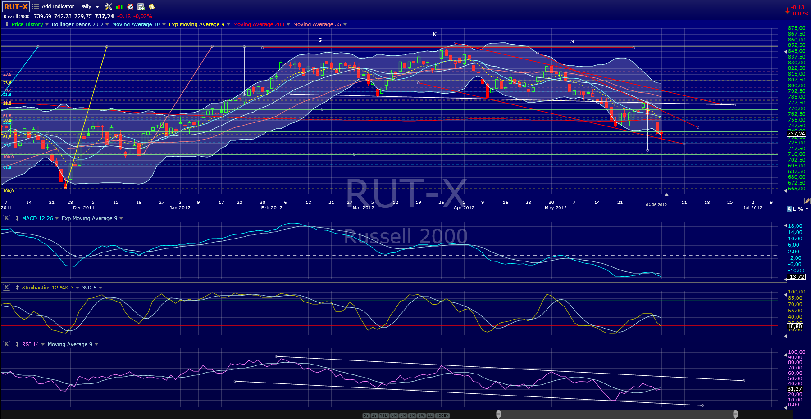Click the reorder arrows beside RSI 14
Screen dimensions: 811x419
click(17, 344)
